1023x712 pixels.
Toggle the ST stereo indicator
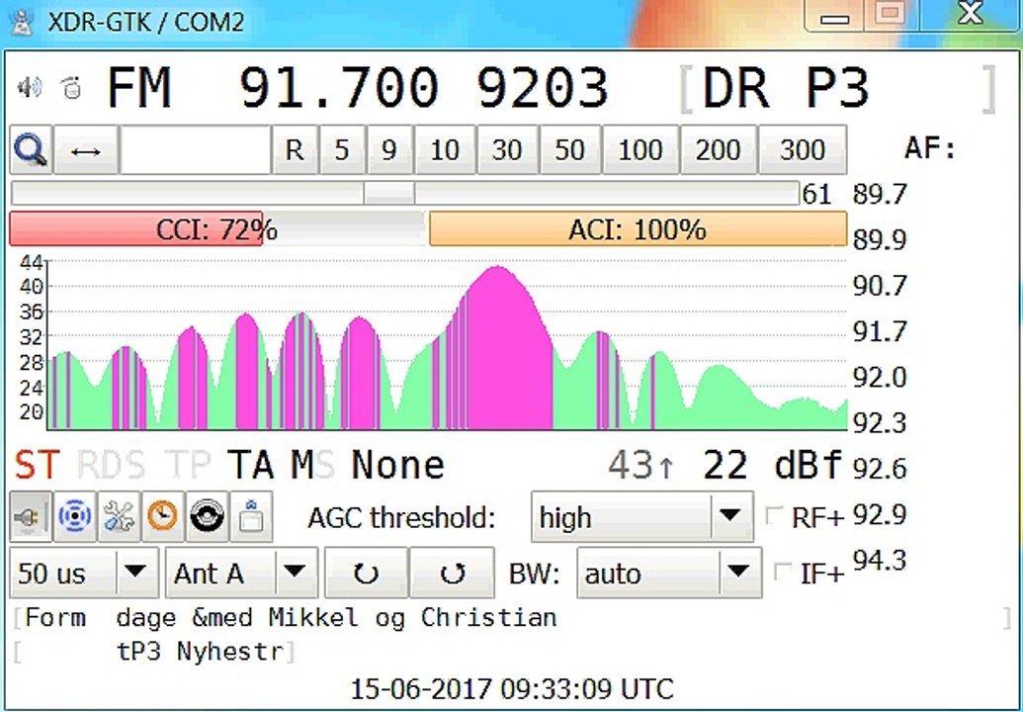38,465
